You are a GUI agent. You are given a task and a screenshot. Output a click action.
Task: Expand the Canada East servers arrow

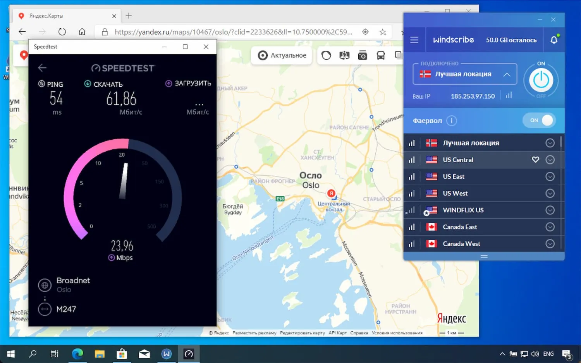pos(550,227)
